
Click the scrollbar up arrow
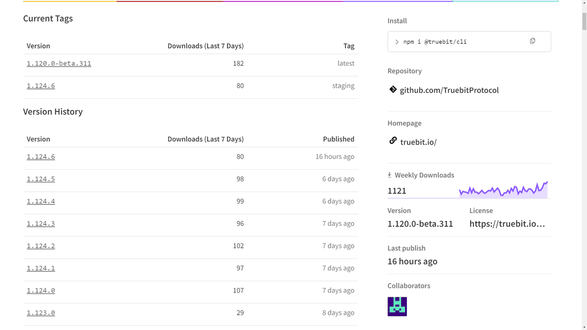[x=584, y=3]
